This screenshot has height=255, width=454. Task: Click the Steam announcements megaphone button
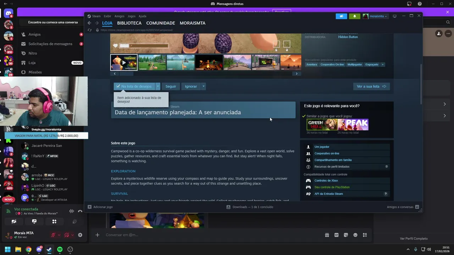pos(341,16)
